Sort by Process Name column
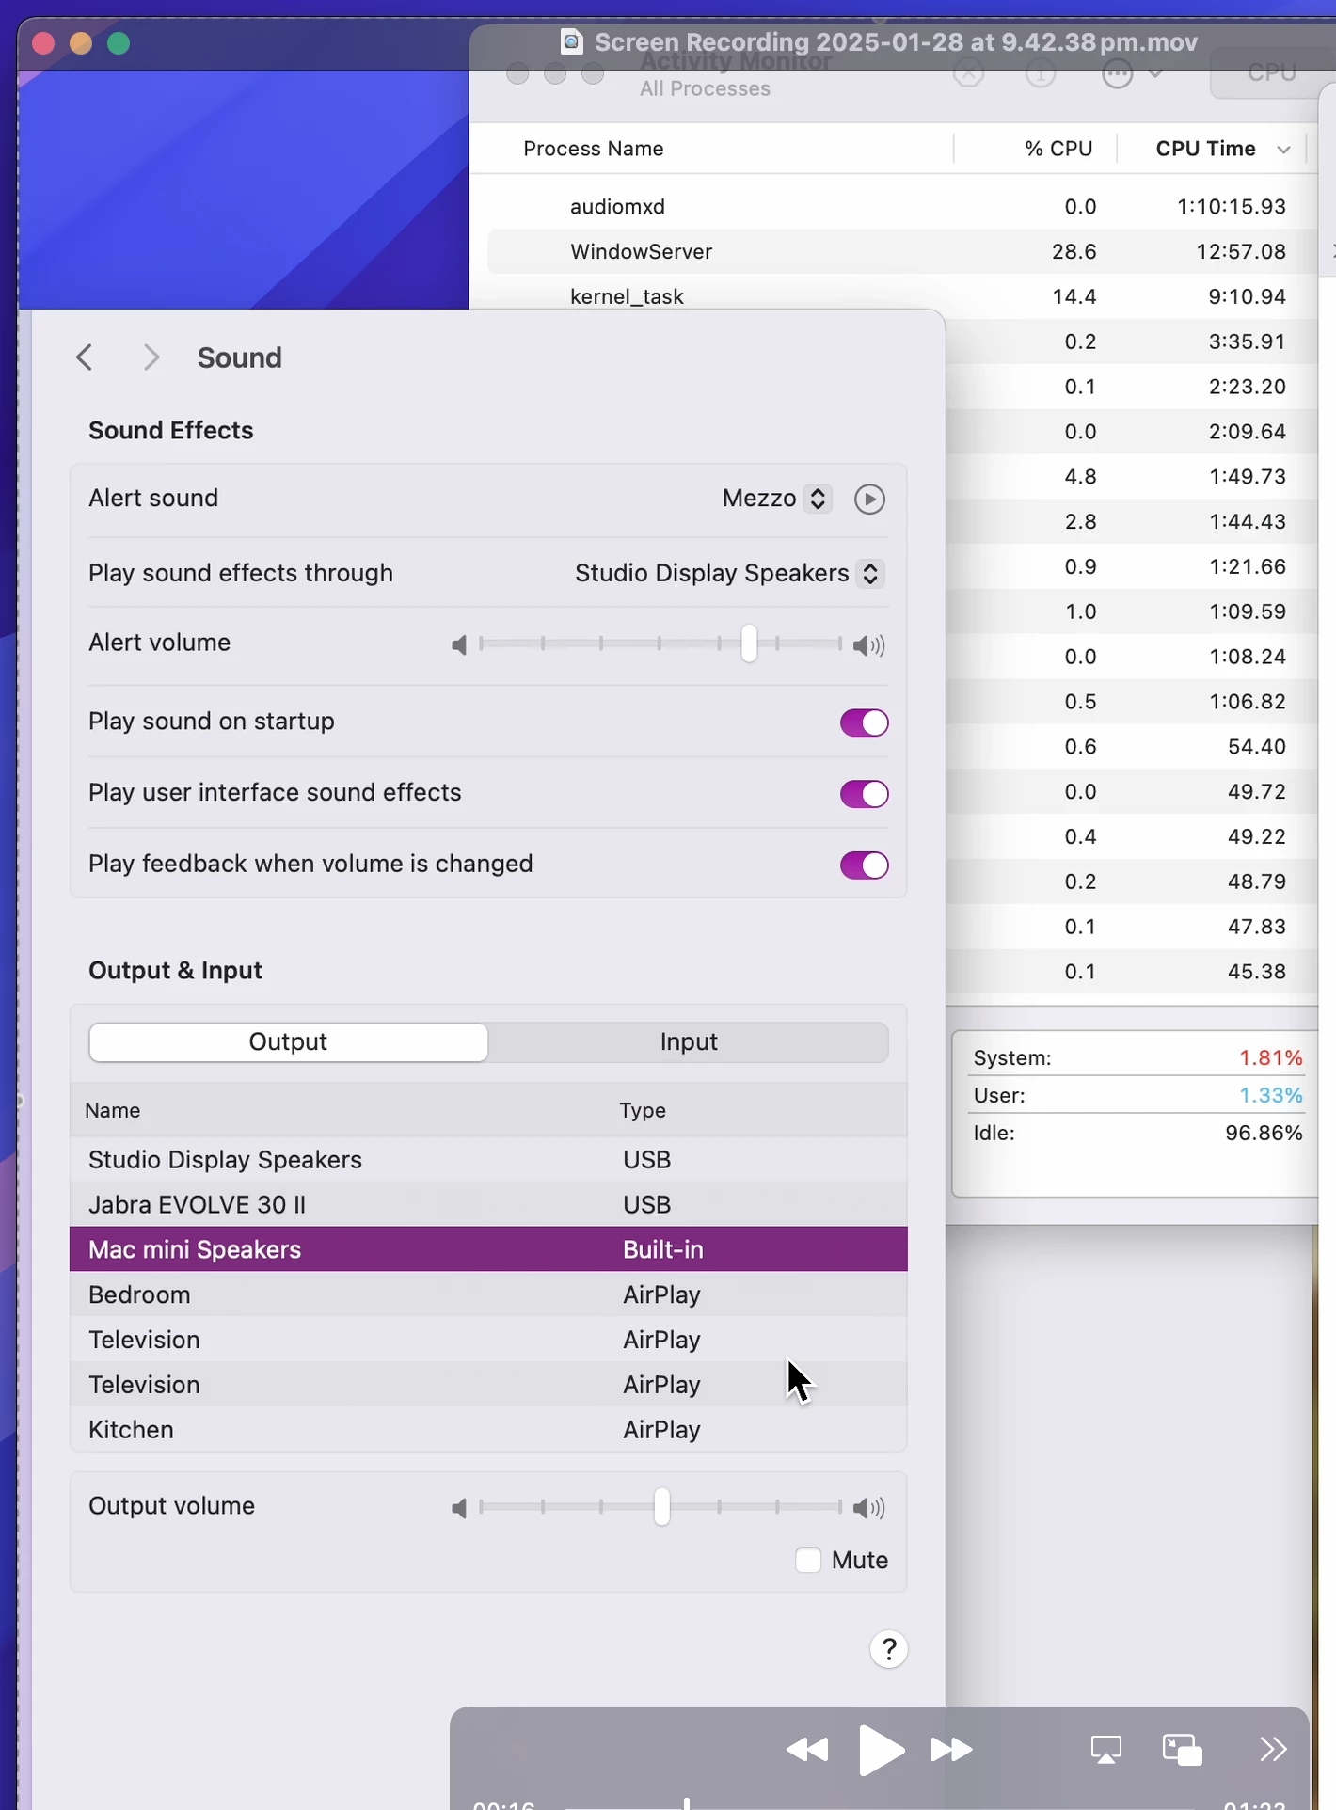 coord(594,149)
